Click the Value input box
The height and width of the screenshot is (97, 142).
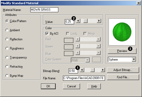(x=69, y=22)
